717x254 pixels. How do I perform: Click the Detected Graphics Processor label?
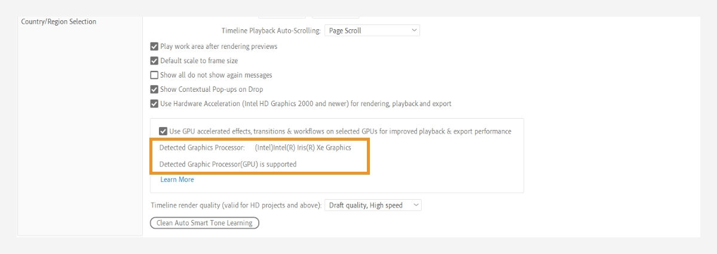[x=202, y=147]
